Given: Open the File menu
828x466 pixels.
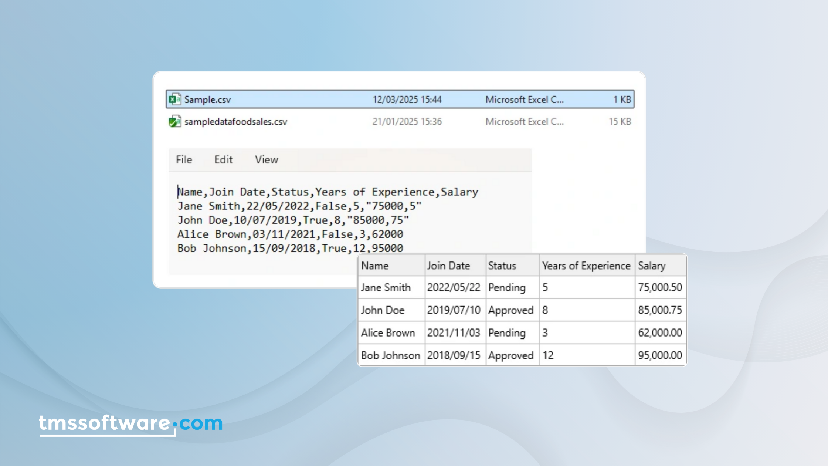Looking at the screenshot, I should click(184, 160).
